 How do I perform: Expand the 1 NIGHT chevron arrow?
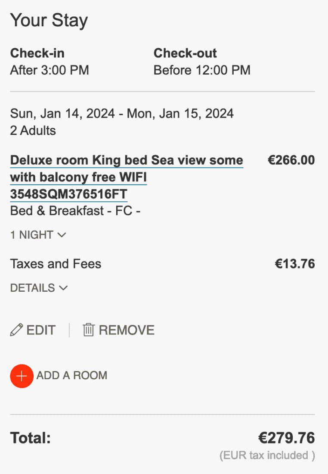pyautogui.click(x=62, y=235)
